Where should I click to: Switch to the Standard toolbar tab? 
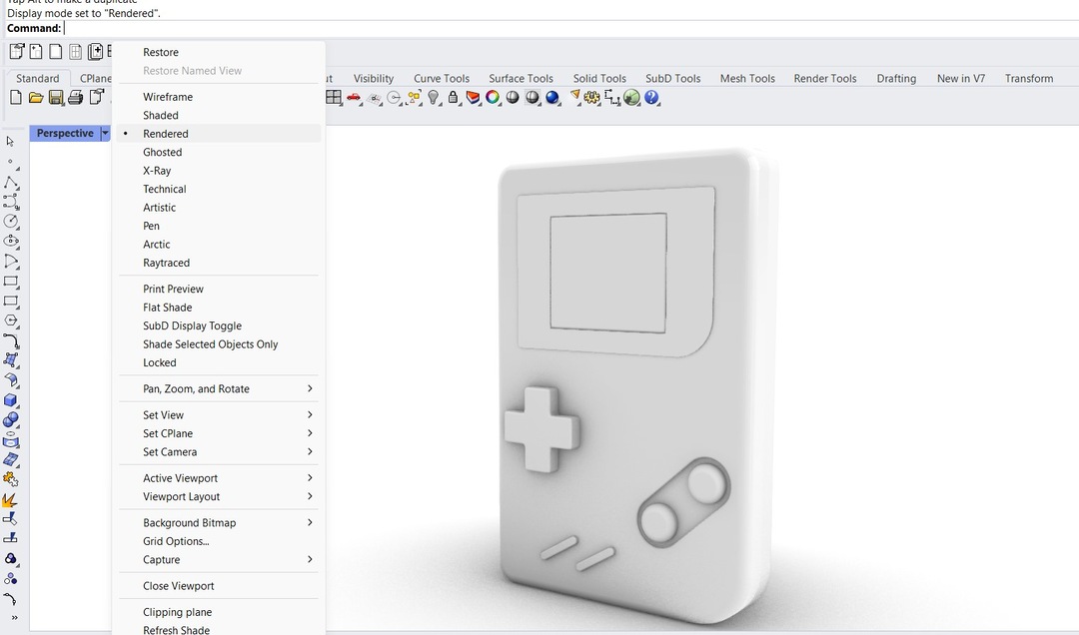click(x=38, y=79)
